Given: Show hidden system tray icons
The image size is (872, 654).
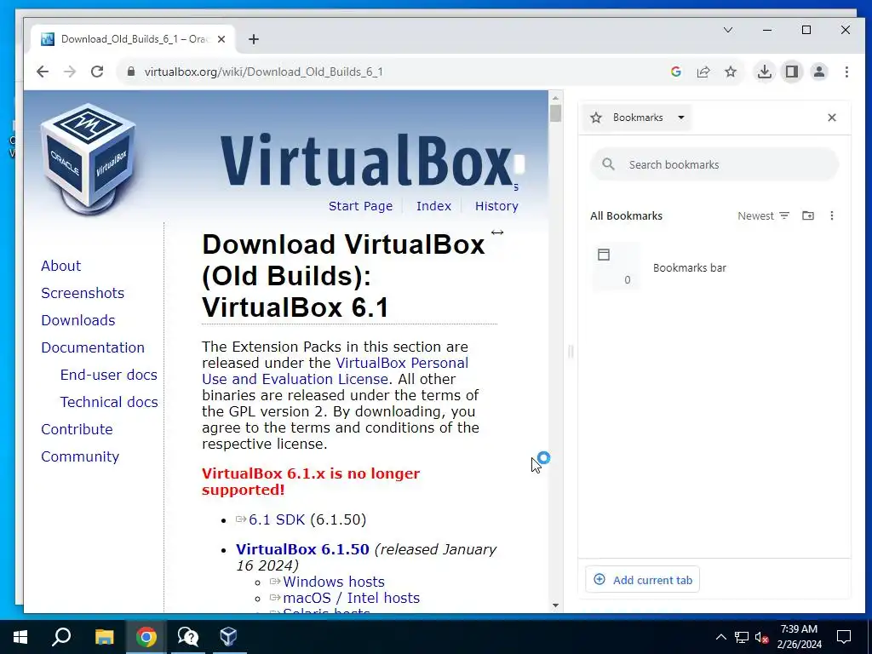Looking at the screenshot, I should [x=720, y=637].
